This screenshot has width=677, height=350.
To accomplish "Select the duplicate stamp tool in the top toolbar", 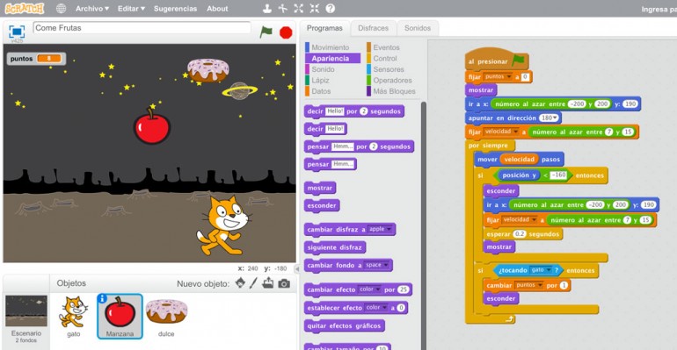I will (x=267, y=8).
